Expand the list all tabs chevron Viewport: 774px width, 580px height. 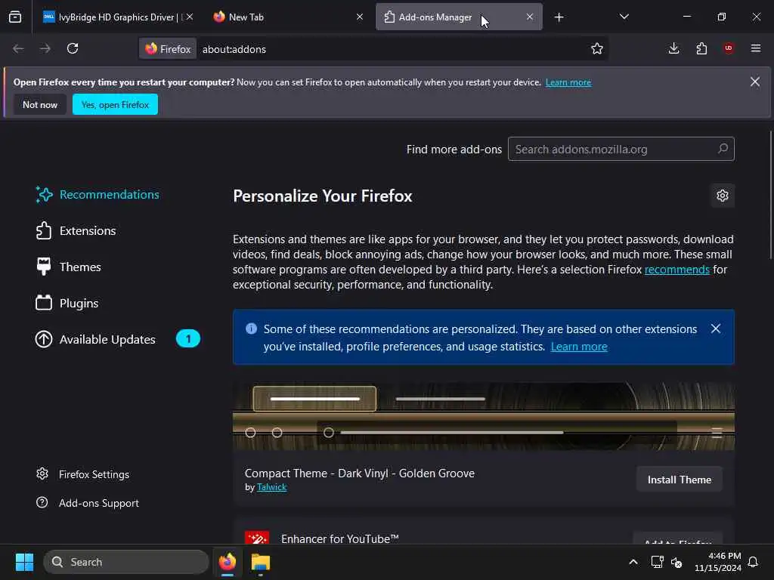[x=624, y=17]
